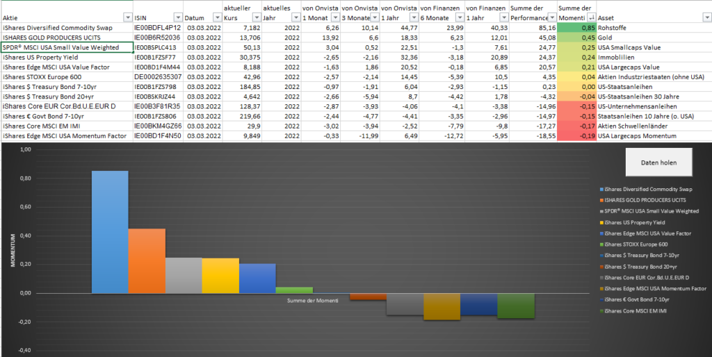The image size is (712, 357).
Task: Select Momenti cell with value 0,45
Action: tap(576, 38)
